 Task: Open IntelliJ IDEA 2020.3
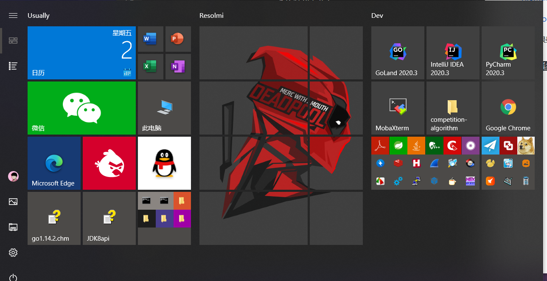[453, 53]
